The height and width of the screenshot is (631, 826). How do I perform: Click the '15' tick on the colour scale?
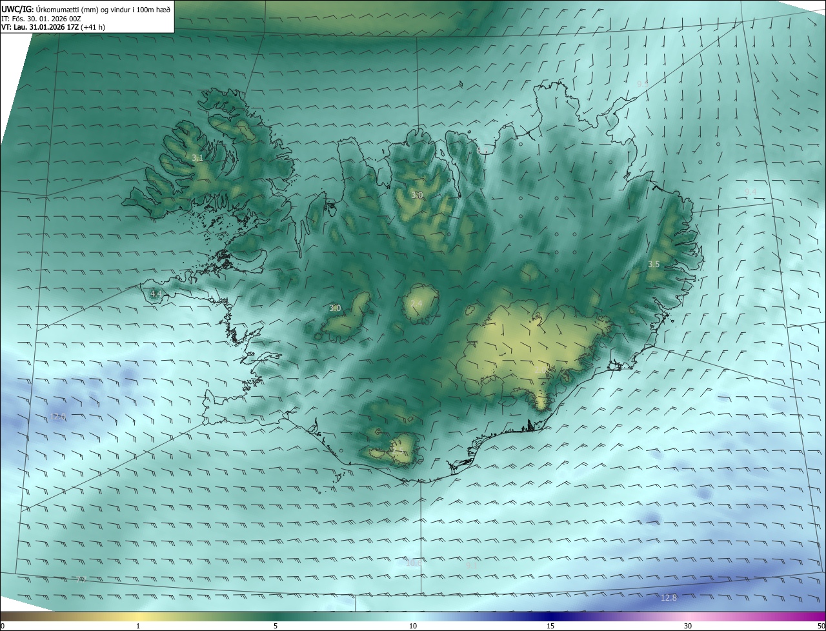point(550,626)
